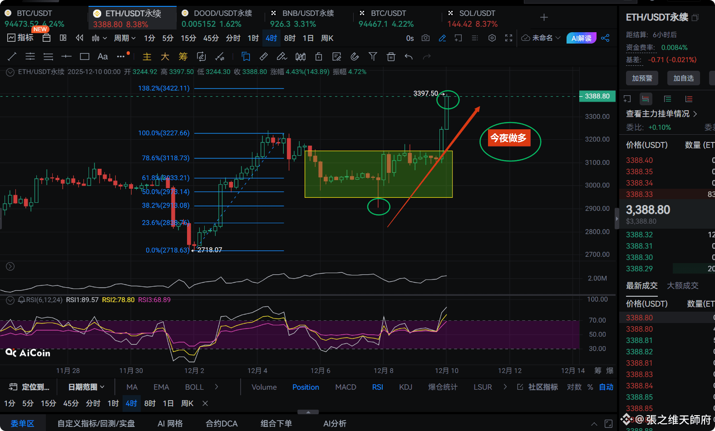The height and width of the screenshot is (431, 715).
Task: Select the rectangle drawing tool
Action: tap(84, 57)
